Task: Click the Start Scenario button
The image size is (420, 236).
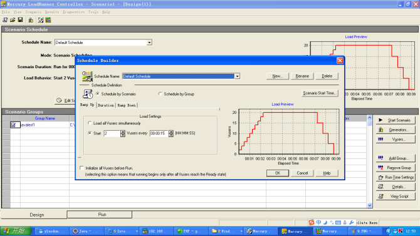Action: point(396,120)
